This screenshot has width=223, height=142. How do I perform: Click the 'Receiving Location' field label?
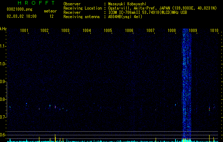[83, 8]
